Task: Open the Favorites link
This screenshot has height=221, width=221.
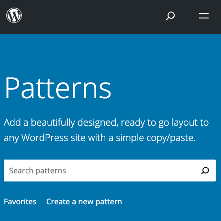Action: tap(20, 201)
